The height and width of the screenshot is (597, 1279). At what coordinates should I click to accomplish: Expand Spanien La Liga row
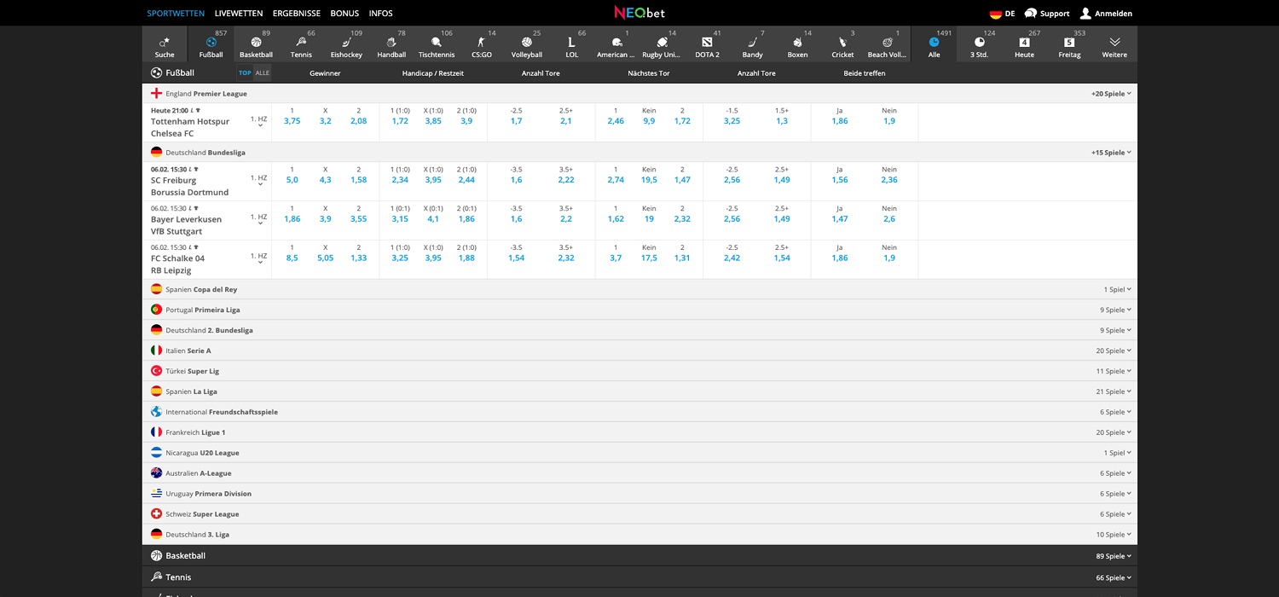pyautogui.click(x=639, y=391)
